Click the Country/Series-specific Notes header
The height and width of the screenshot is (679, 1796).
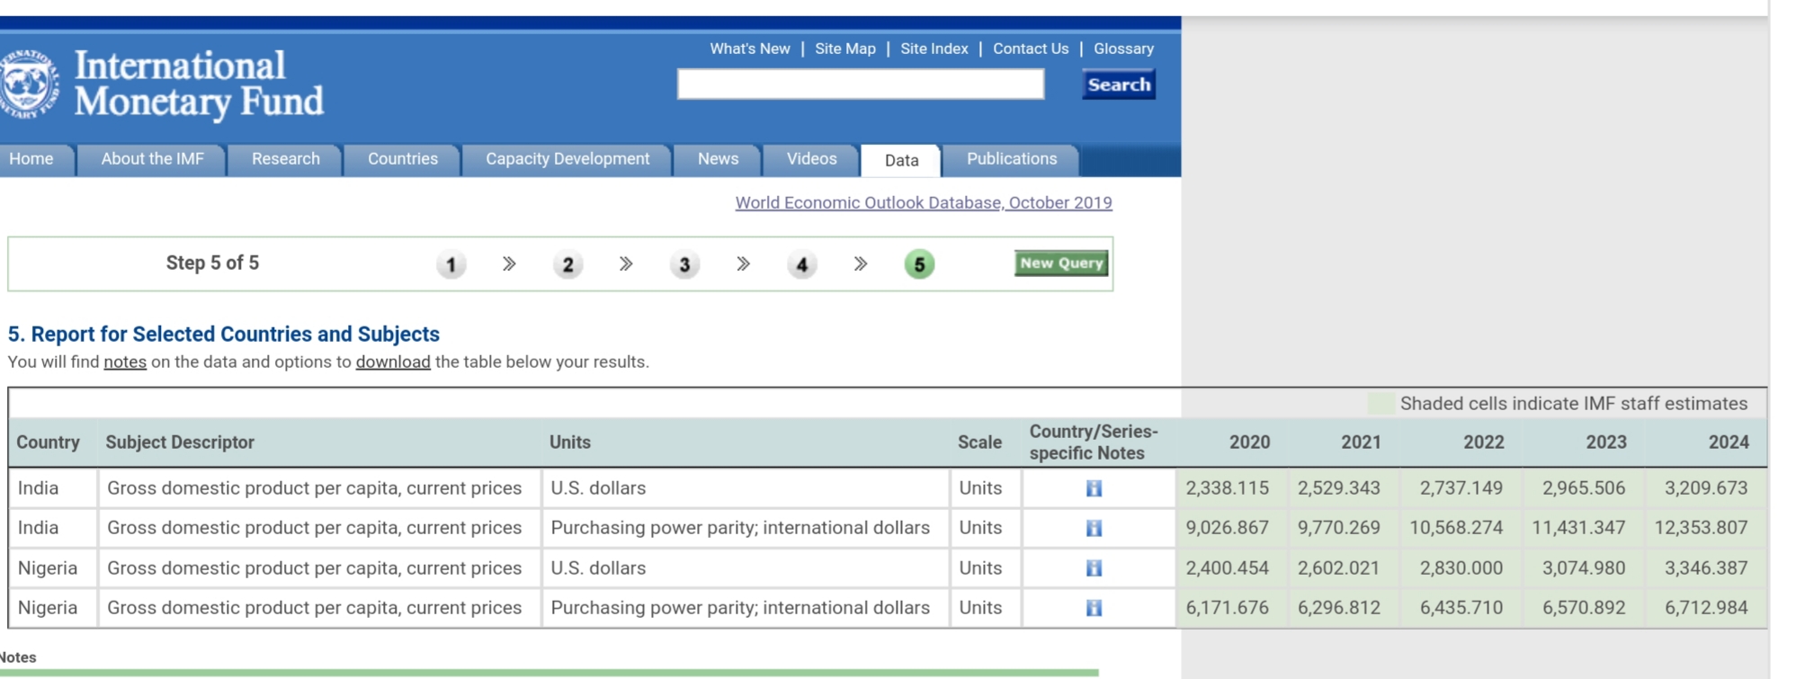point(1094,442)
